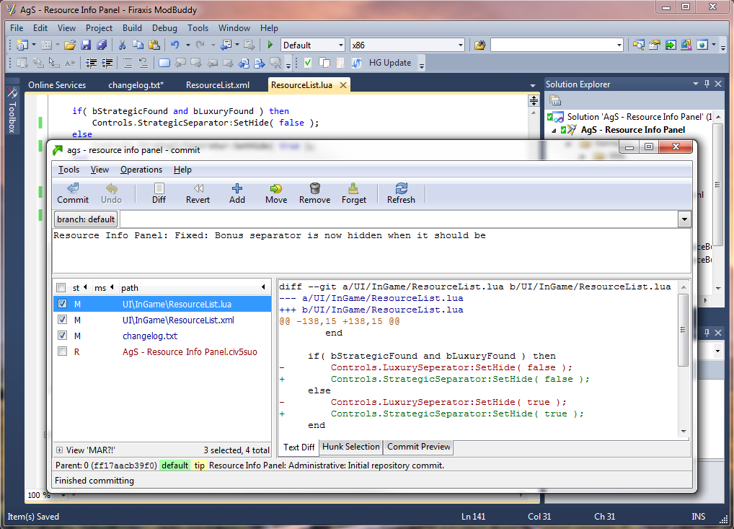Click the Undo icon in the commit dialog

click(x=112, y=188)
